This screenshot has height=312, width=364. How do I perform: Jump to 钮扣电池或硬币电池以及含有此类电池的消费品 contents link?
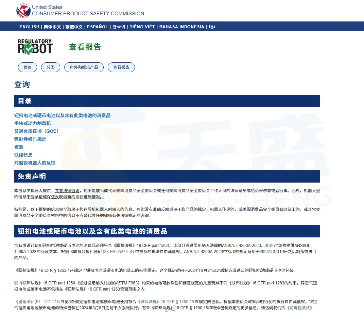click(x=62, y=115)
